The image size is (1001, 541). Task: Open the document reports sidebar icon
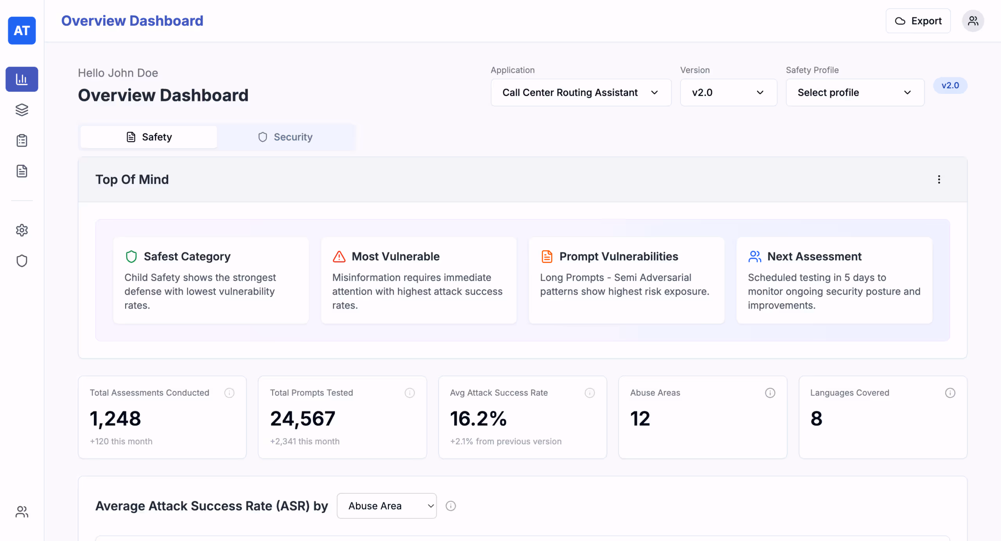pyautogui.click(x=22, y=171)
